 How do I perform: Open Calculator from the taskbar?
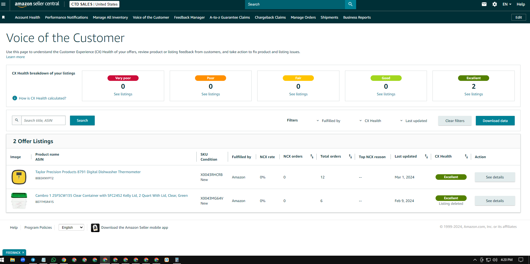(177, 260)
